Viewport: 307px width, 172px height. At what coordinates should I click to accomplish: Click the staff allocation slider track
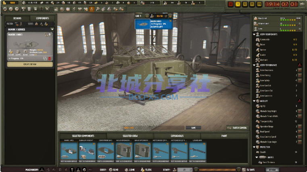coord(217,170)
